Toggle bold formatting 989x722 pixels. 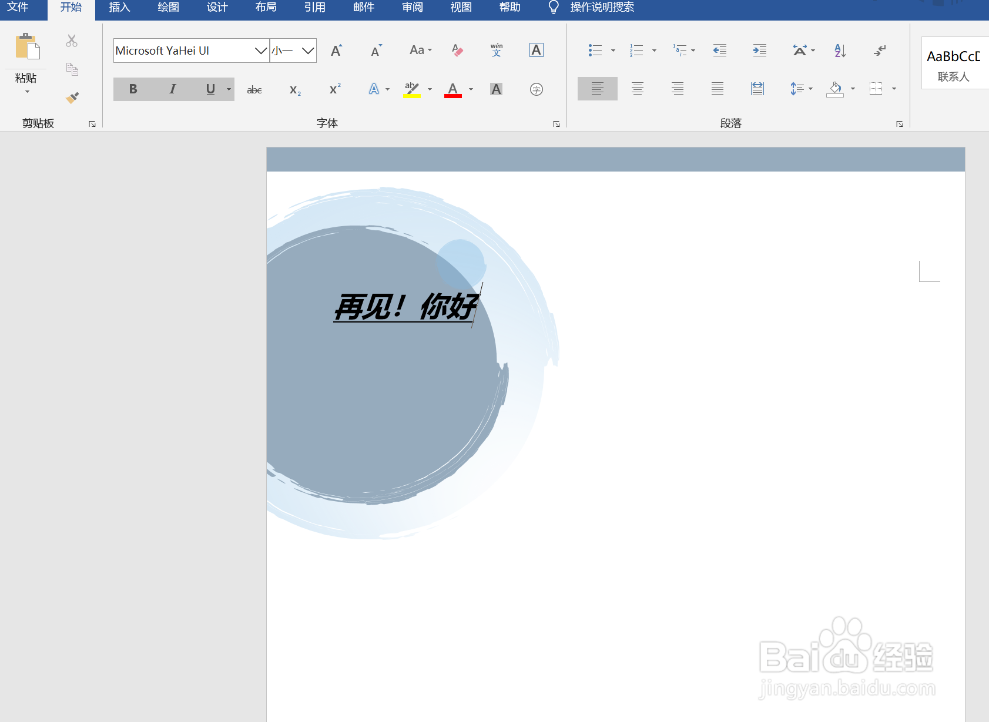click(x=133, y=89)
